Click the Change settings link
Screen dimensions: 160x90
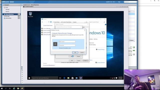[x=101, y=49]
